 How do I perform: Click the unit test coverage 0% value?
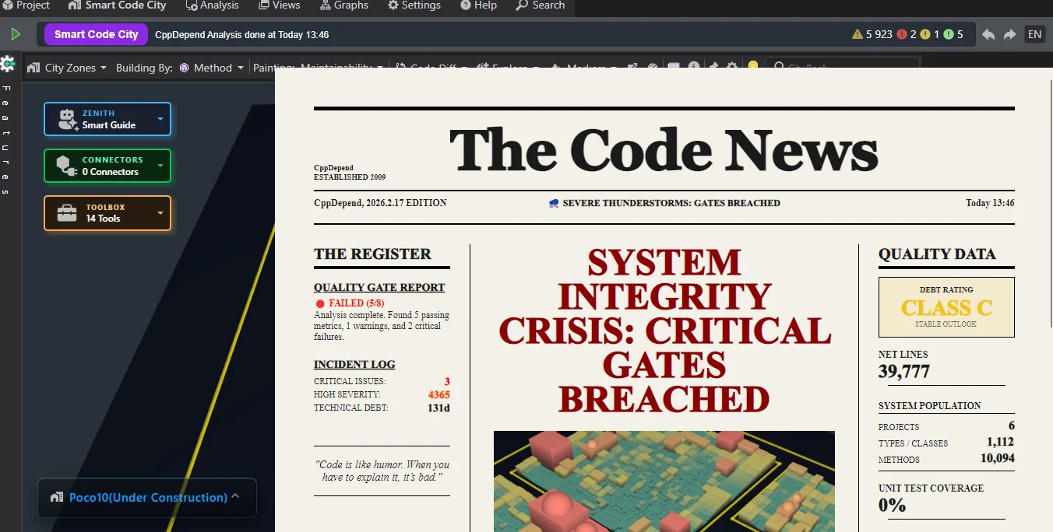(x=892, y=505)
